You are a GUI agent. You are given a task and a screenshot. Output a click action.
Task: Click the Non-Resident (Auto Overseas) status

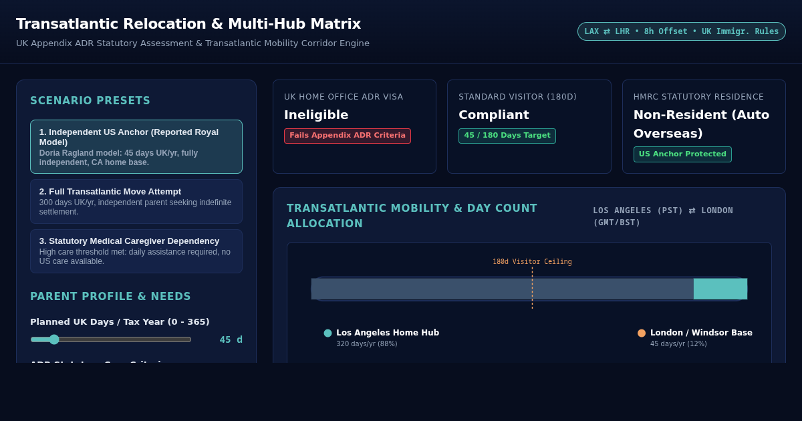tap(702, 124)
